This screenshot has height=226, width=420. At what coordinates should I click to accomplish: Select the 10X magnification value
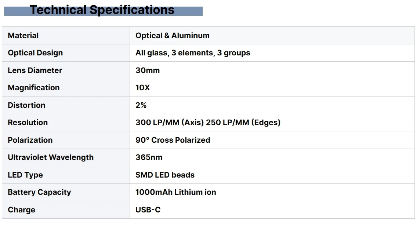142,88
